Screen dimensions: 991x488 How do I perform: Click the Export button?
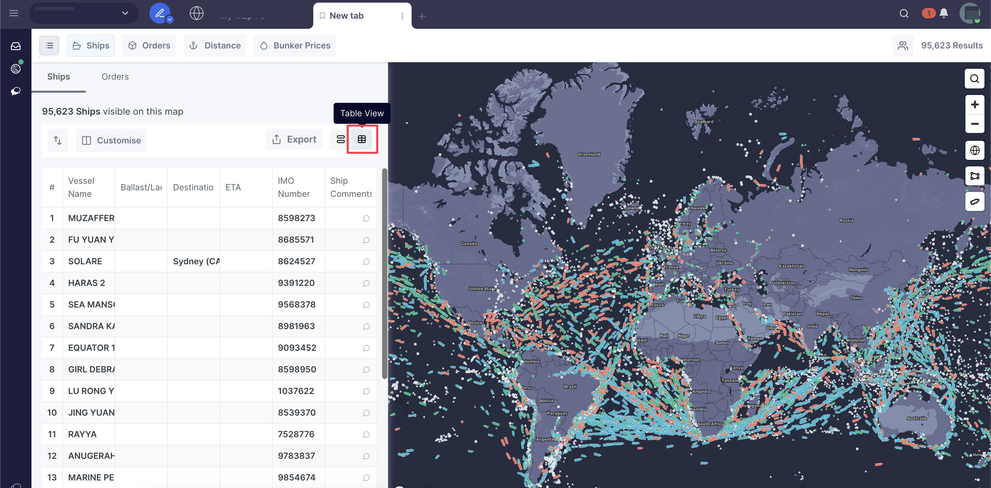[x=294, y=140]
